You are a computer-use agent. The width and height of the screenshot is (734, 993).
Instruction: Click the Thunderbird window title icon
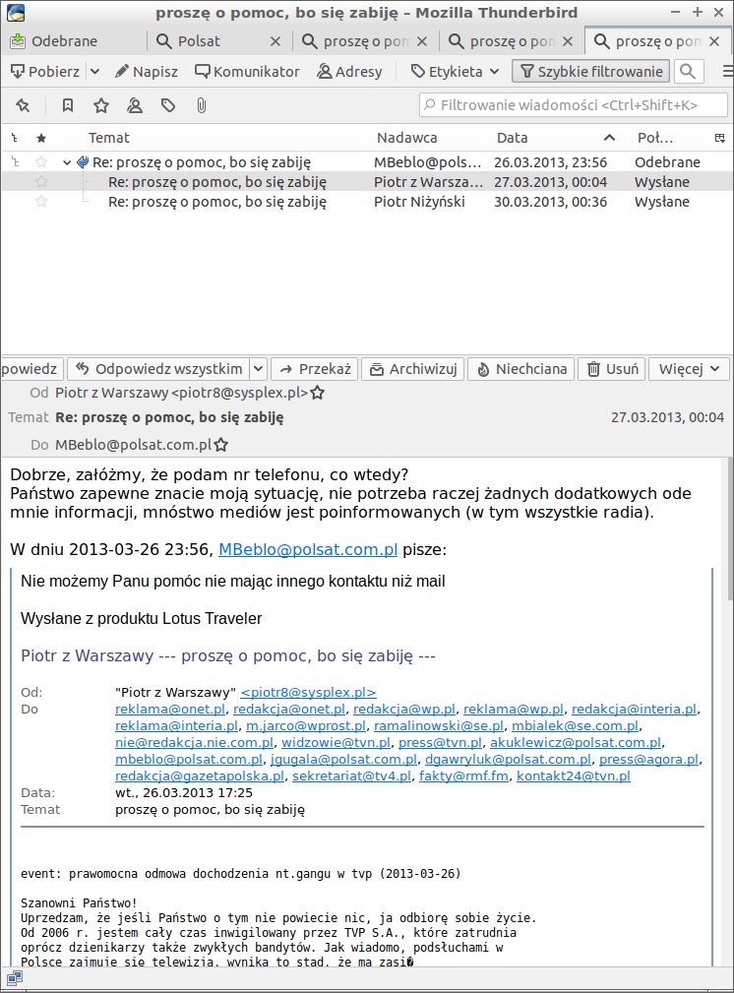click(16, 12)
